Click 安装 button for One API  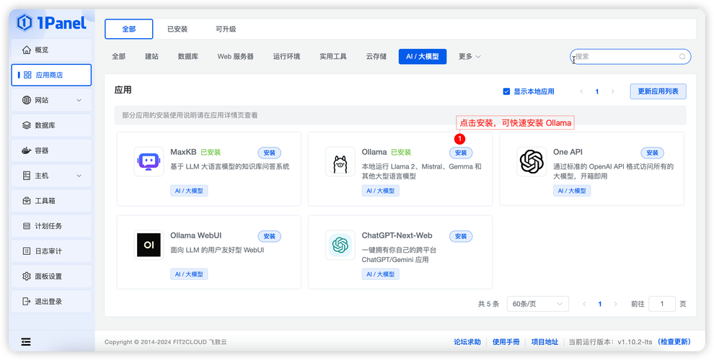[653, 153]
